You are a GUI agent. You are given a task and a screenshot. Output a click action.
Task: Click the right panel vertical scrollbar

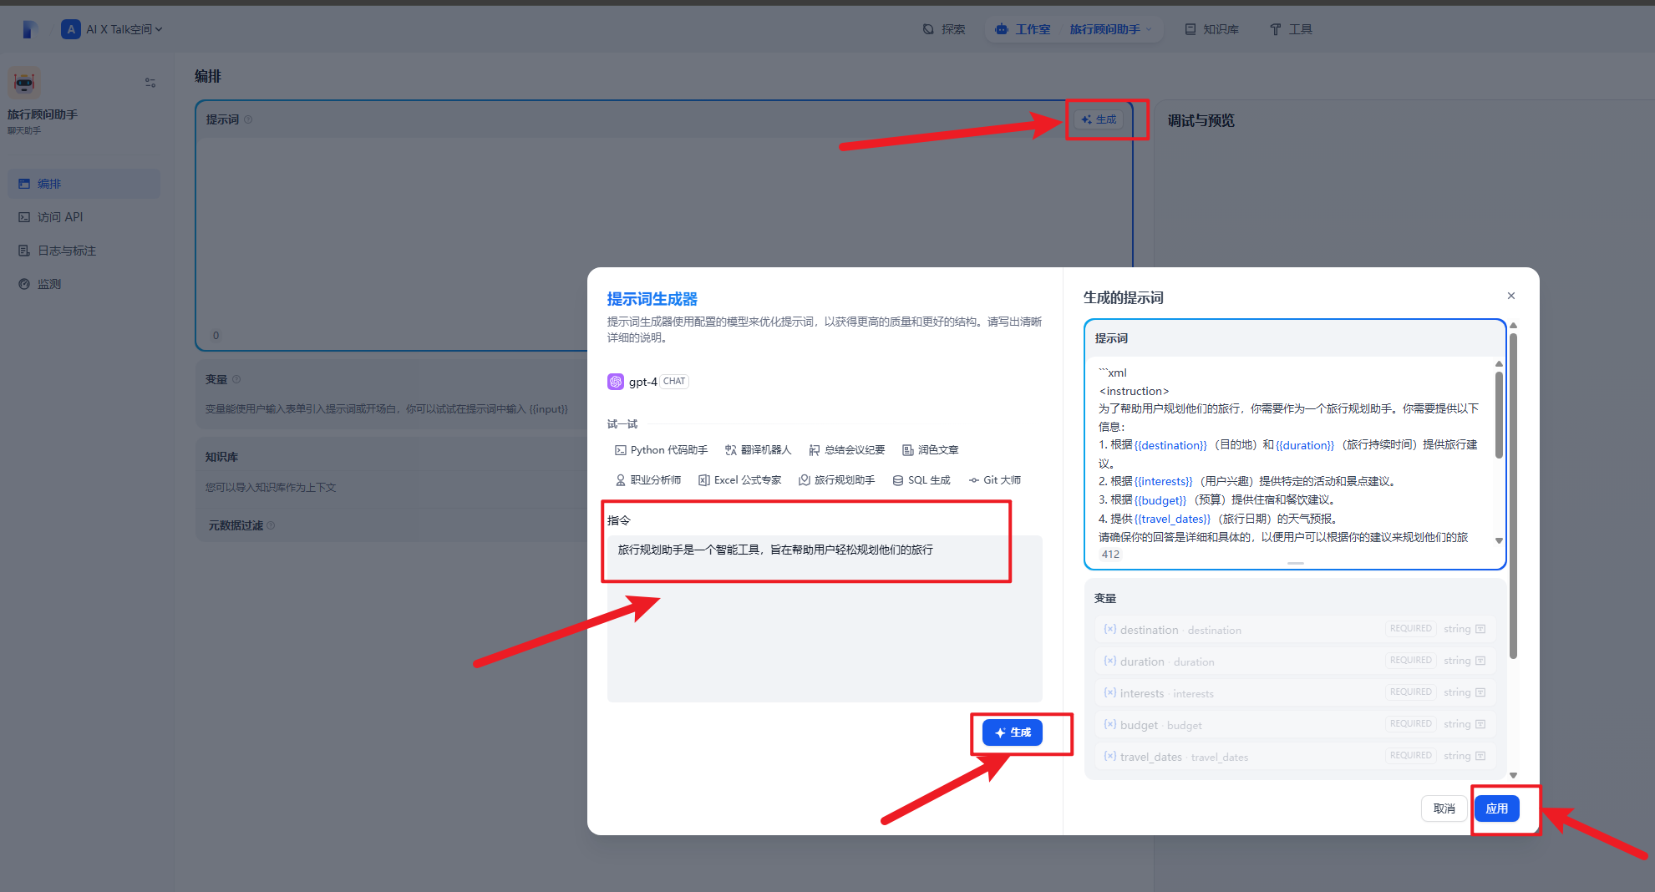pyautogui.click(x=1513, y=494)
